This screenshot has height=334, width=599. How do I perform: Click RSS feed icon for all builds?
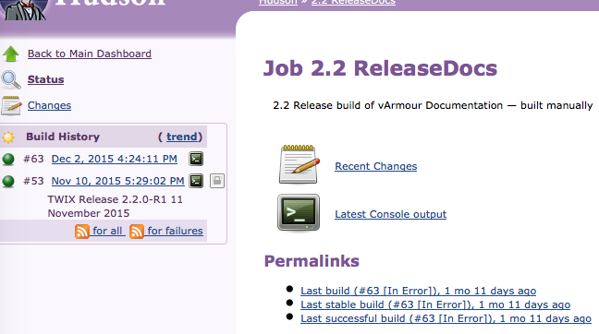click(x=82, y=232)
